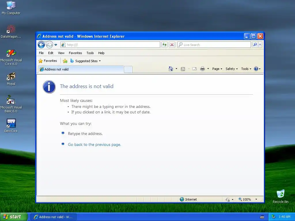The image size is (295, 221).
Task: Open the Safety command bar menu
Action: 232,69
